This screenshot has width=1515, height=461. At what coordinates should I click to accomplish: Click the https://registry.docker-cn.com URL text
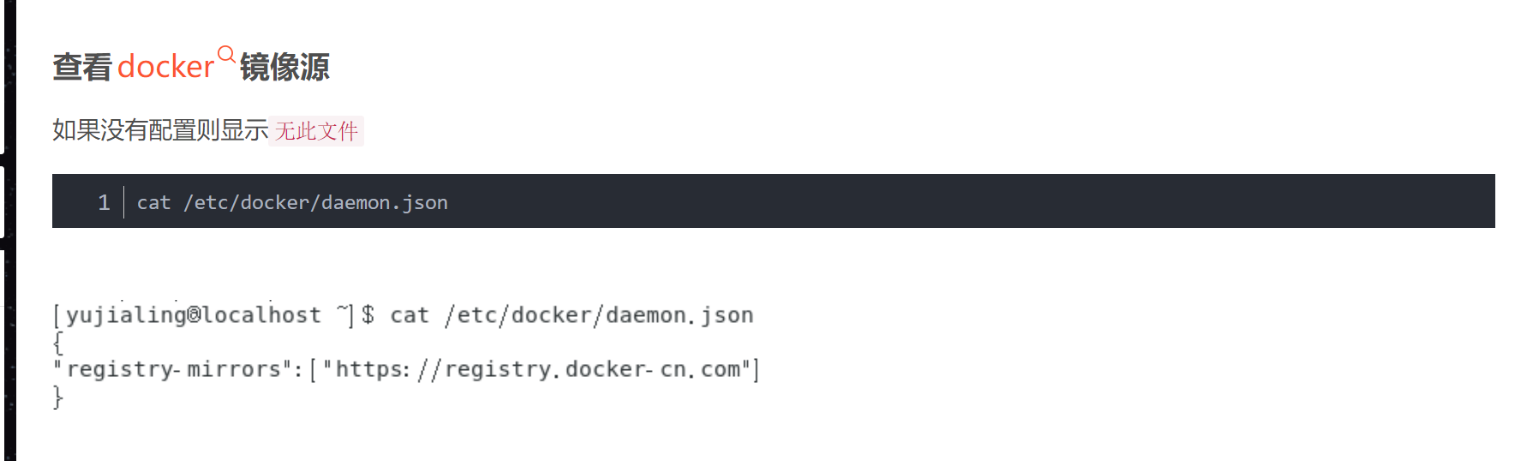[537, 369]
